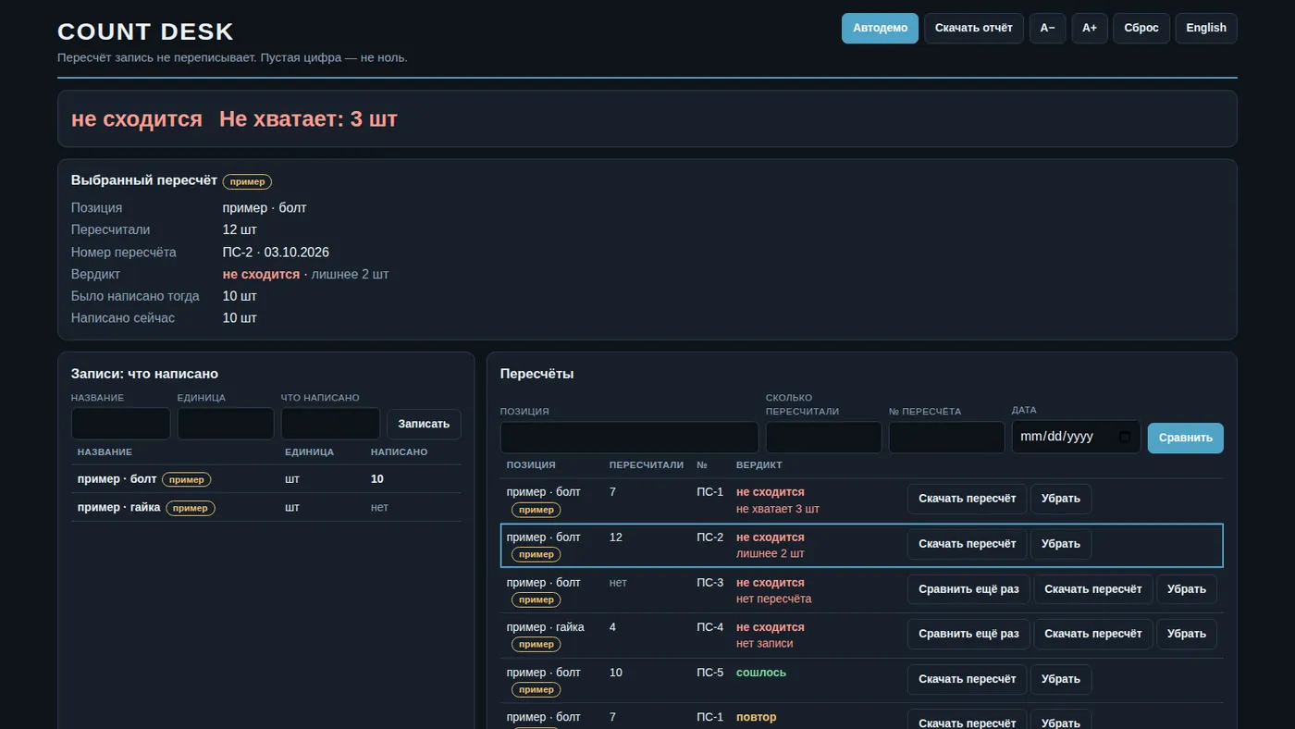Image resolution: width=1295 pixels, height=729 pixels.
Task: Download recount ПС-4
Action: pyautogui.click(x=1093, y=634)
